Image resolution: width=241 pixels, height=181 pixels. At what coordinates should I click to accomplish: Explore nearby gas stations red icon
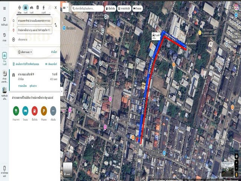[x=35, y=111]
